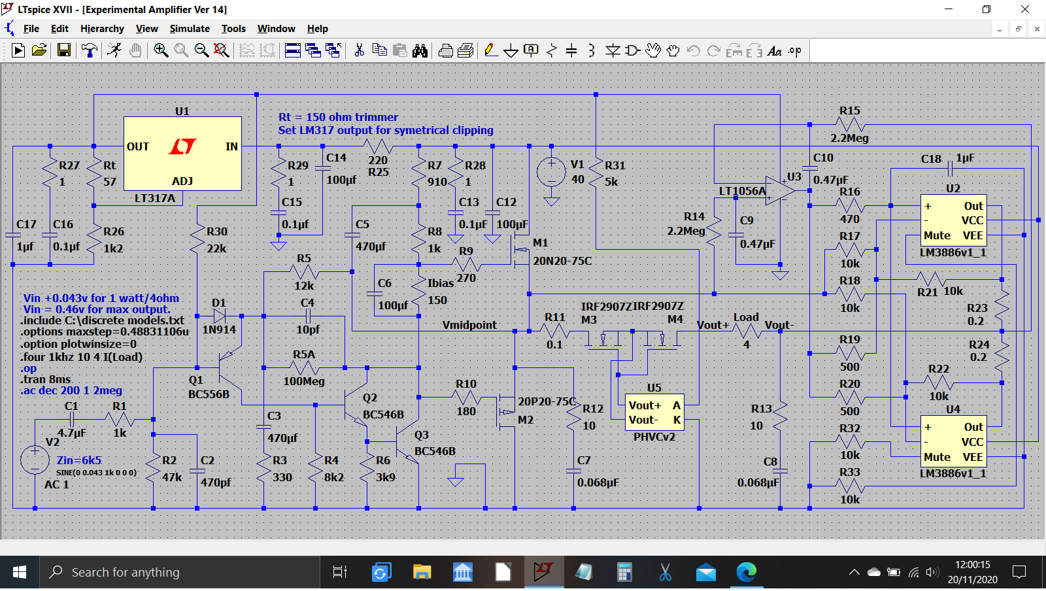The width and height of the screenshot is (1046, 591).
Task: Open the Window menu
Action: 277,29
